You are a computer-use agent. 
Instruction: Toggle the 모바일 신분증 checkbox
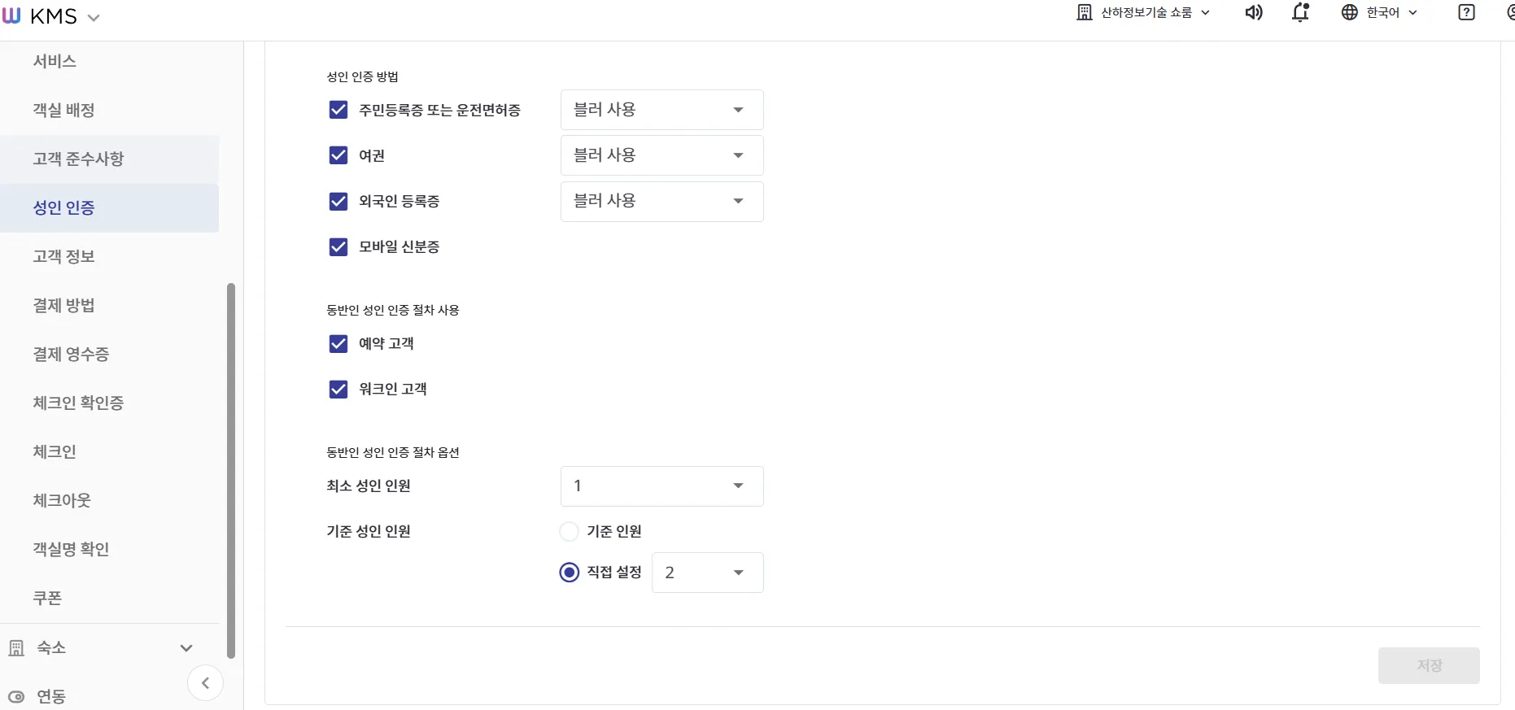coord(338,246)
